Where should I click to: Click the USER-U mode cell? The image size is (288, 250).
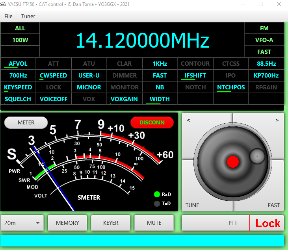[x=89, y=76]
